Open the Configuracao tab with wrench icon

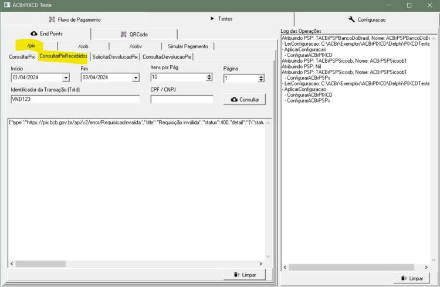(367, 19)
